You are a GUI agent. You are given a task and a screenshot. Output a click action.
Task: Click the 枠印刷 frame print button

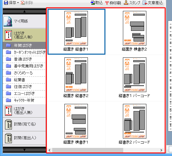[113, 3]
